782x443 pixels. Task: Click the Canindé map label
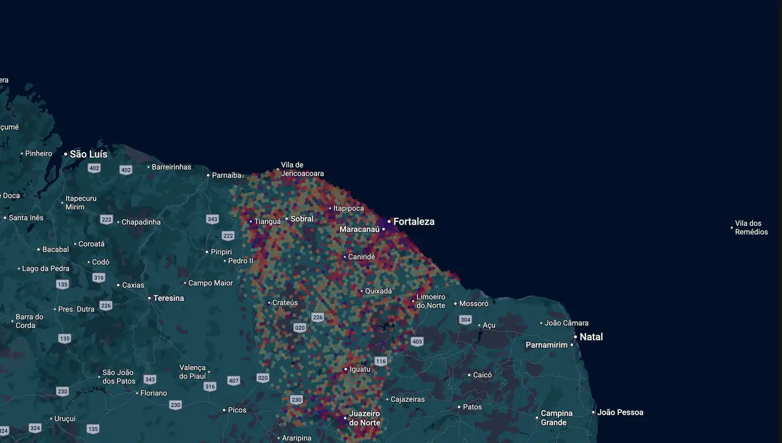point(361,257)
